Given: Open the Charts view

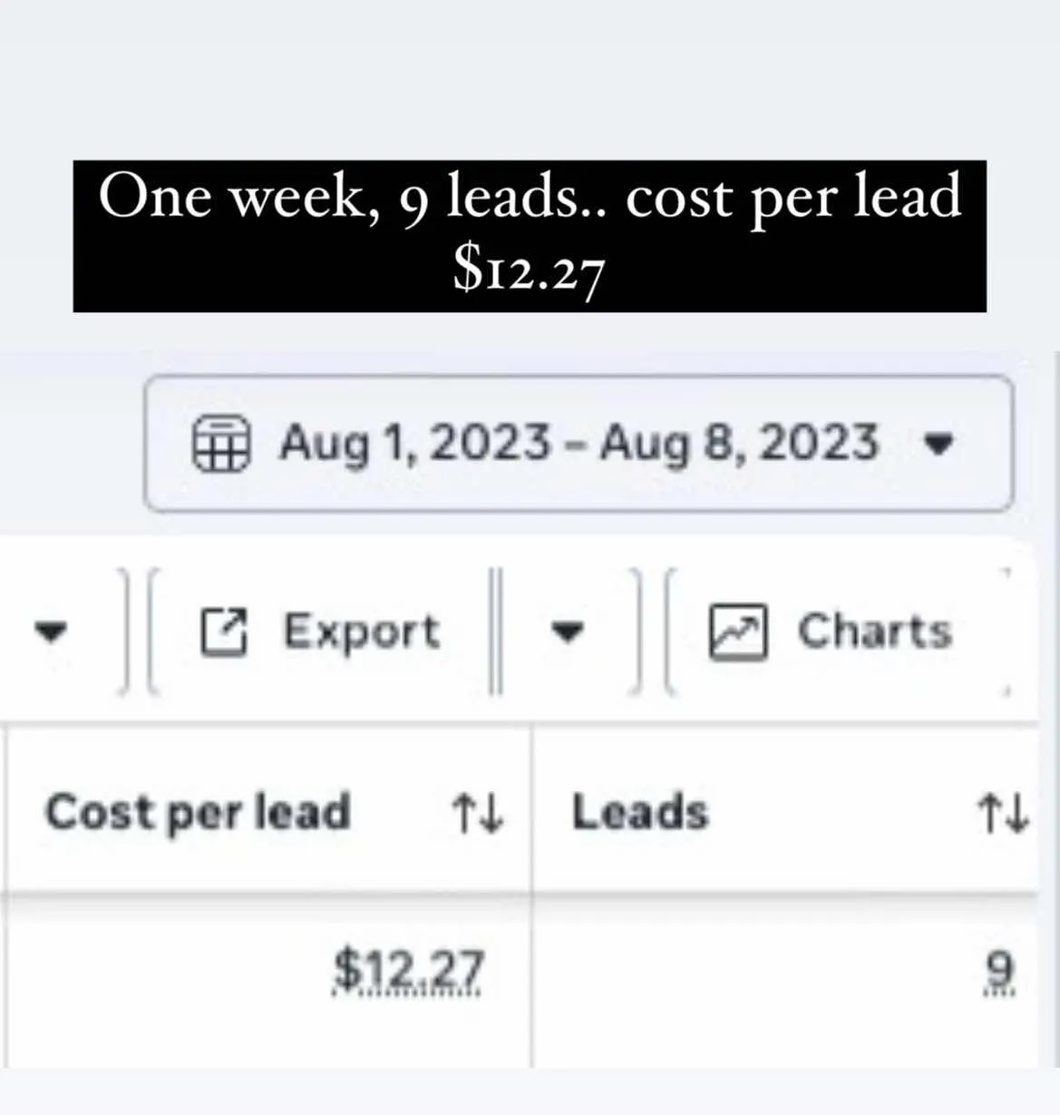Looking at the screenshot, I should click(875, 631).
